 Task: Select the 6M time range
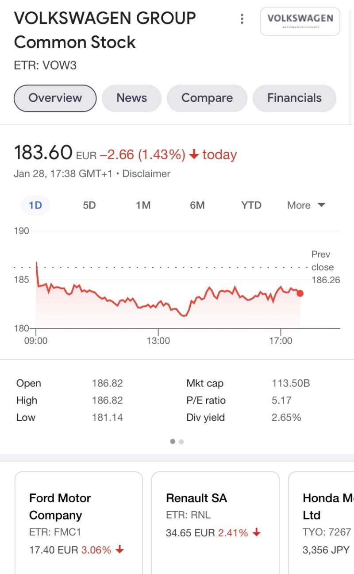pyautogui.click(x=197, y=205)
